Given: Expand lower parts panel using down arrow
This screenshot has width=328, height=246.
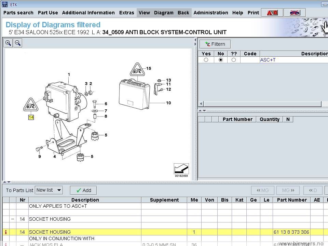Looking at the screenshot, I should click(9, 182).
